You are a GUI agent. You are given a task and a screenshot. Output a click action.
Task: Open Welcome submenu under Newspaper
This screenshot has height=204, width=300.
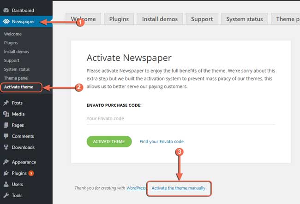[x=13, y=34]
